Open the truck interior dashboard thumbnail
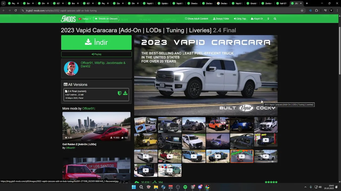 pyautogui.click(x=169, y=141)
